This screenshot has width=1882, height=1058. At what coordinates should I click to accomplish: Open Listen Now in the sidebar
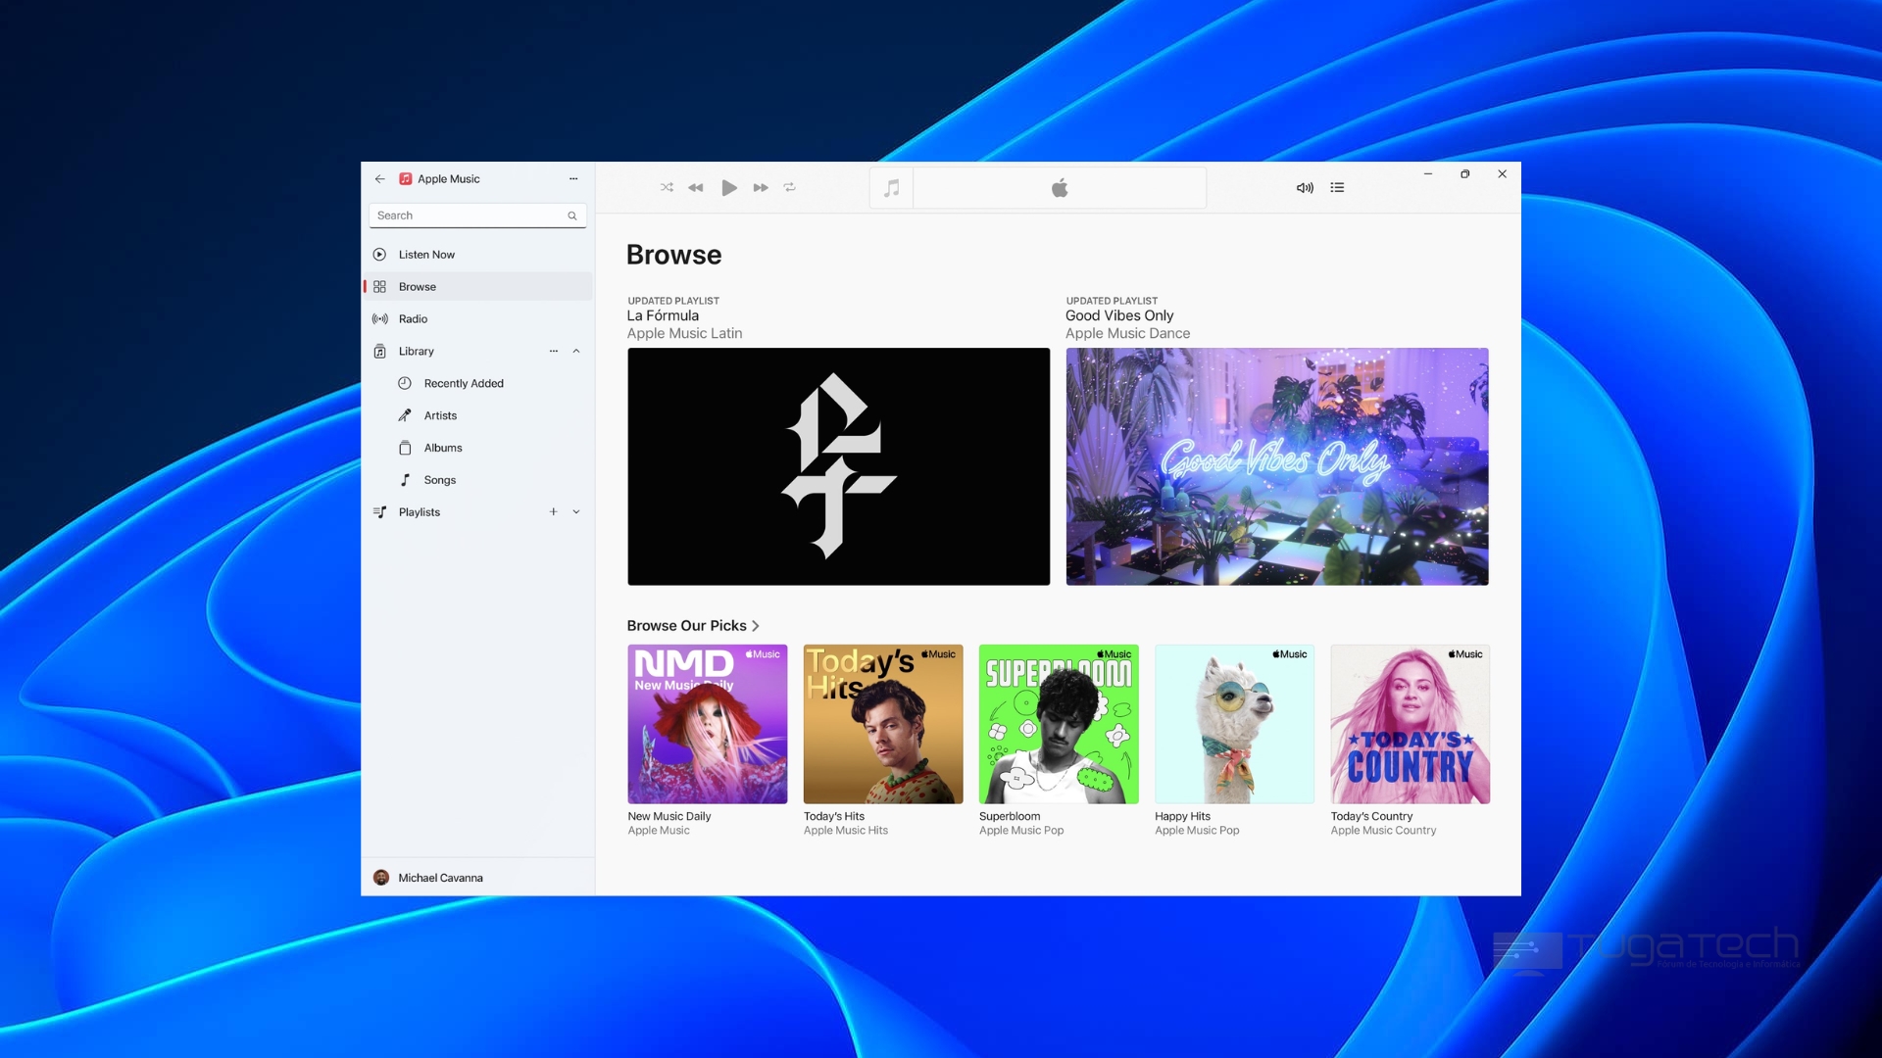(x=477, y=255)
